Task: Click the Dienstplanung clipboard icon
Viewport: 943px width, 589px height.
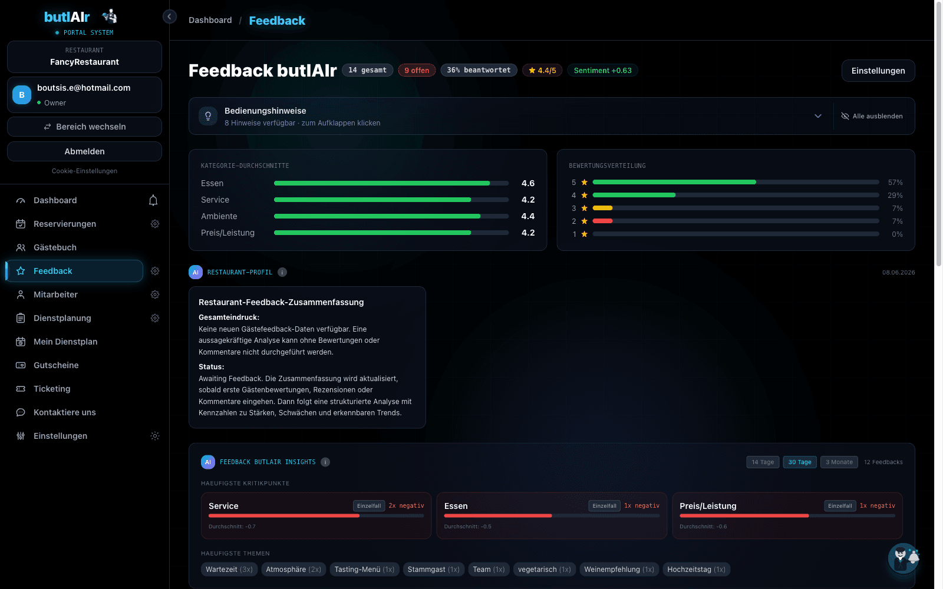Action: (21, 318)
